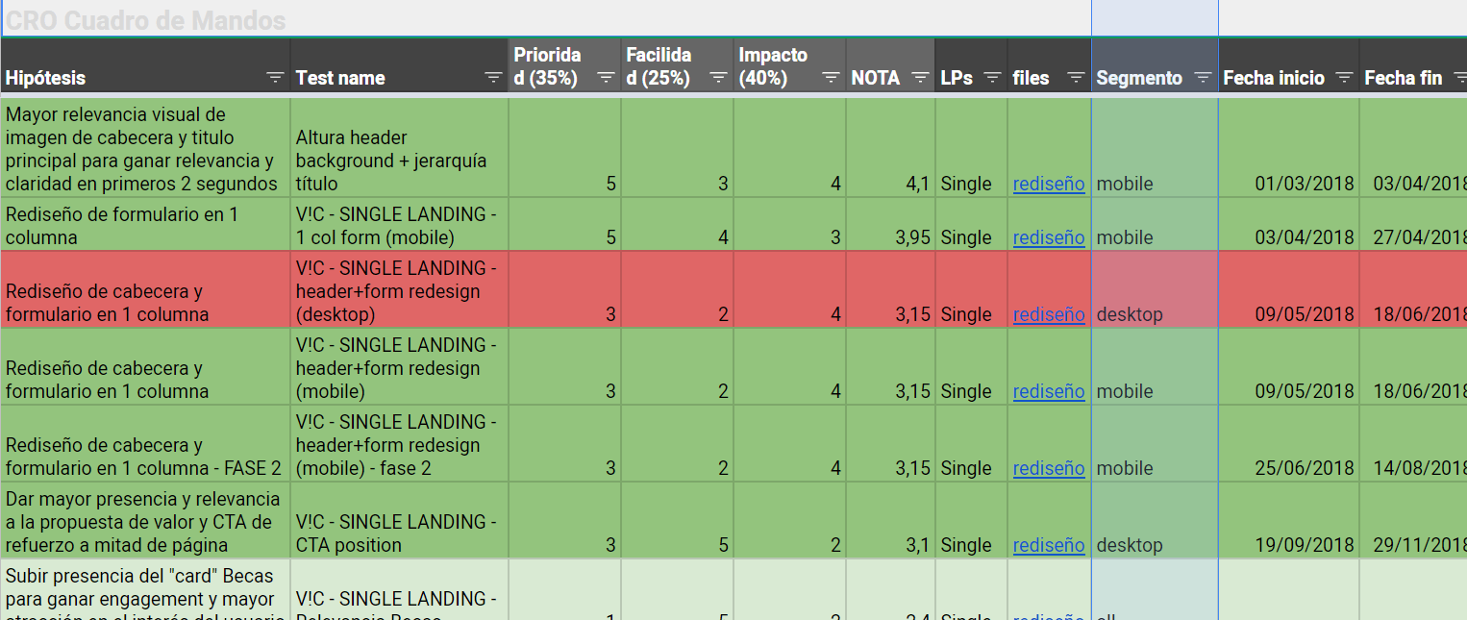The image size is (1467, 620).
Task: Expand the Fecha fin filter dropdown
Action: pyautogui.click(x=1457, y=78)
